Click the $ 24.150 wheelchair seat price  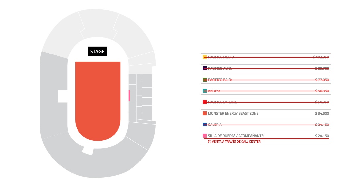pos(322,136)
